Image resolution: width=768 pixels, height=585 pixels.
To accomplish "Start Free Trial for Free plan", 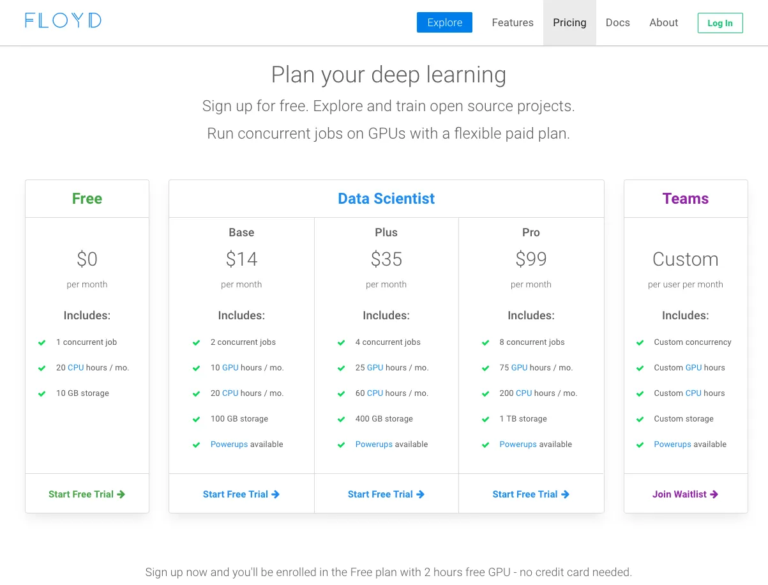I will click(87, 494).
